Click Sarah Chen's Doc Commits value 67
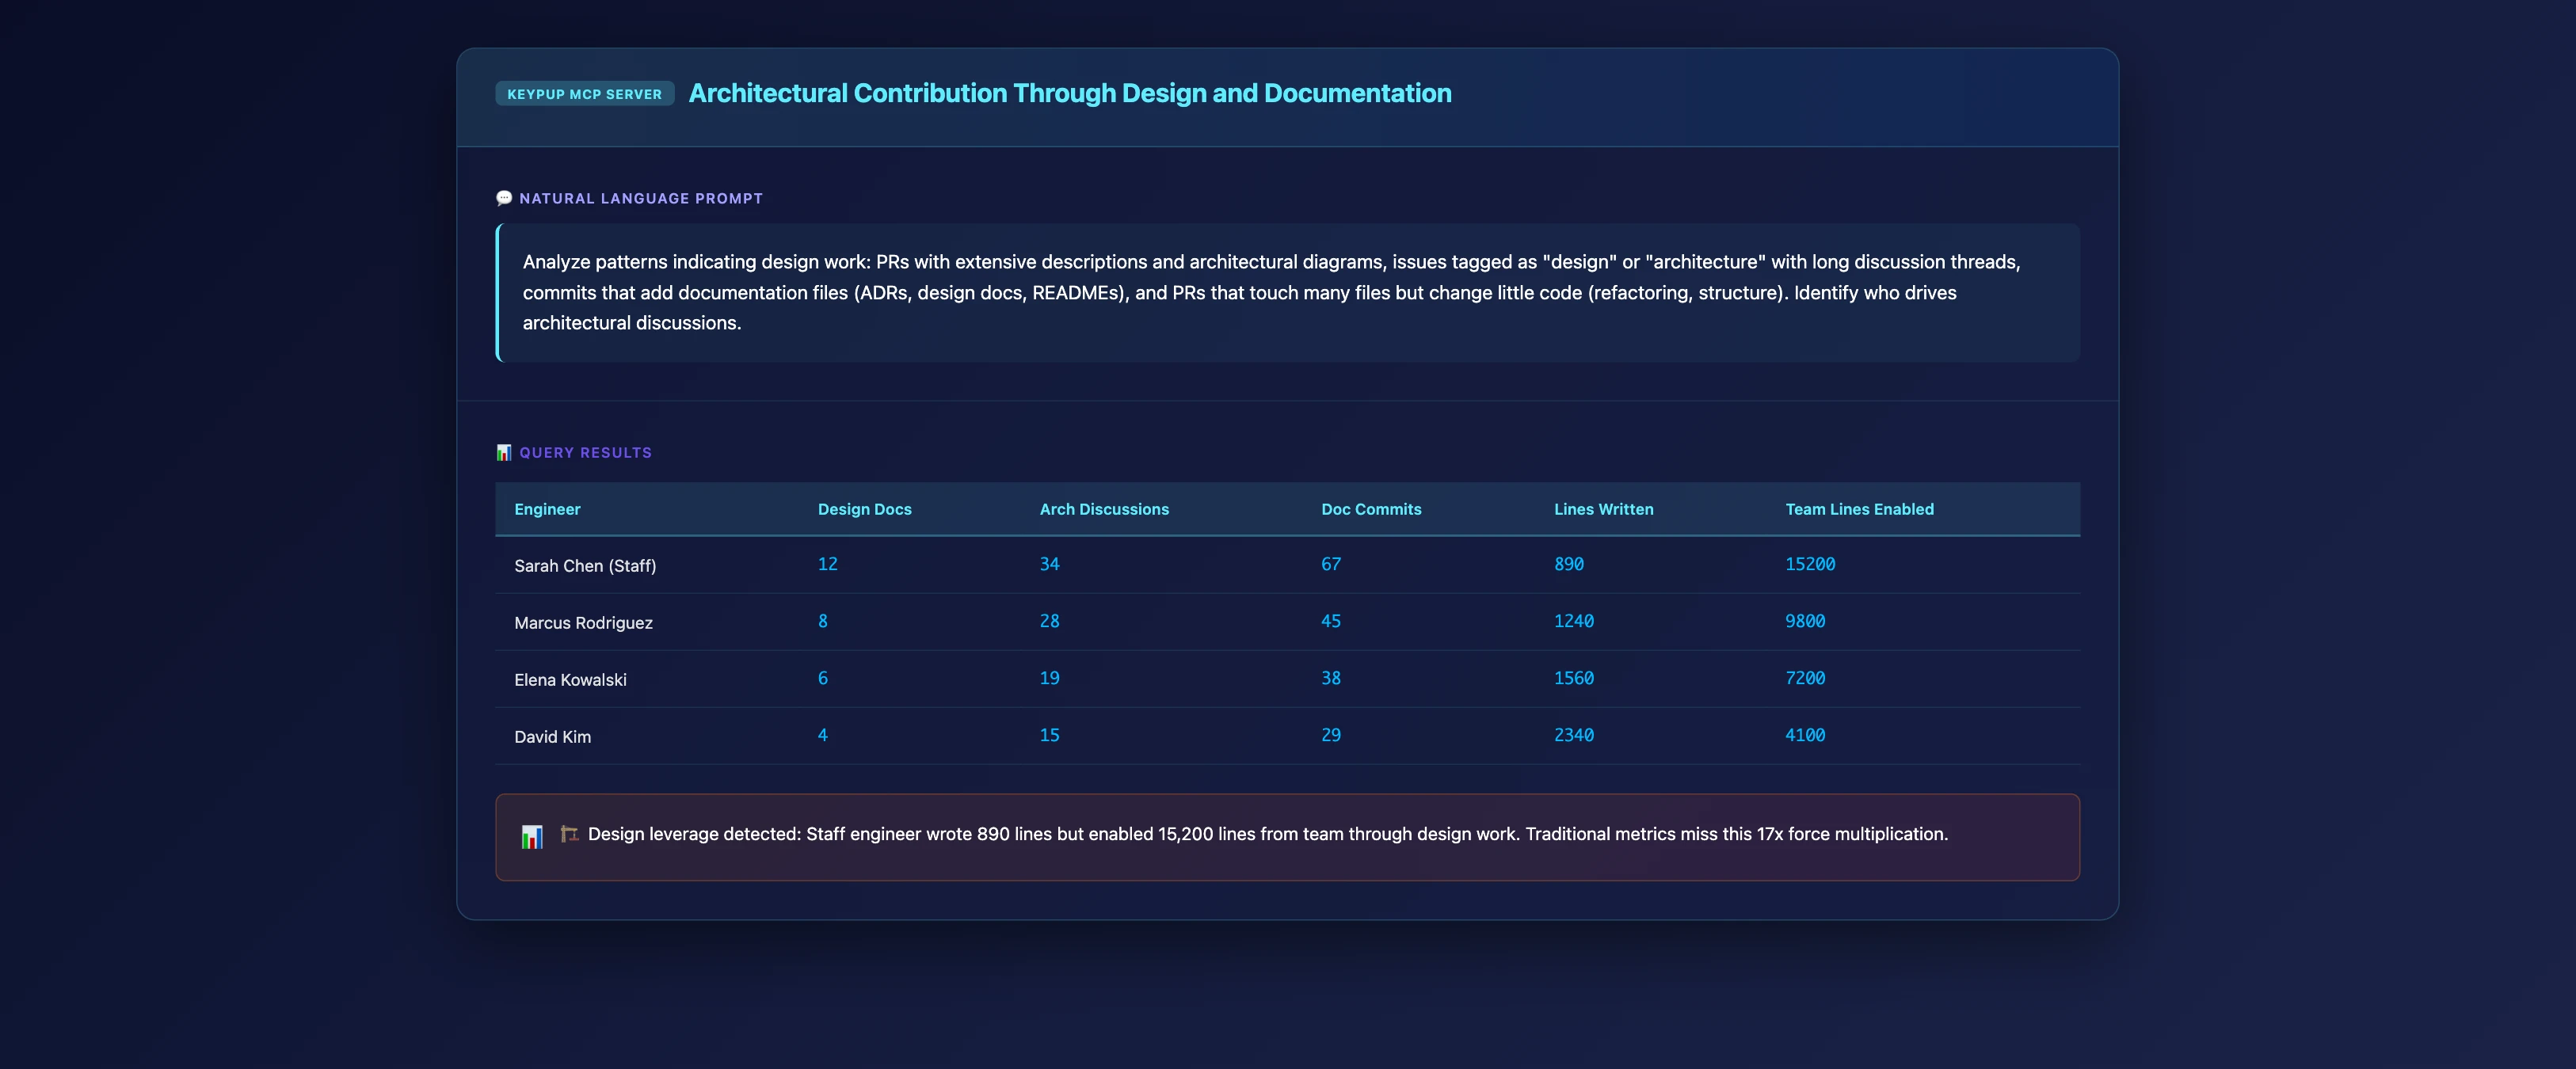The height and width of the screenshot is (1069, 2576). [x=1331, y=564]
